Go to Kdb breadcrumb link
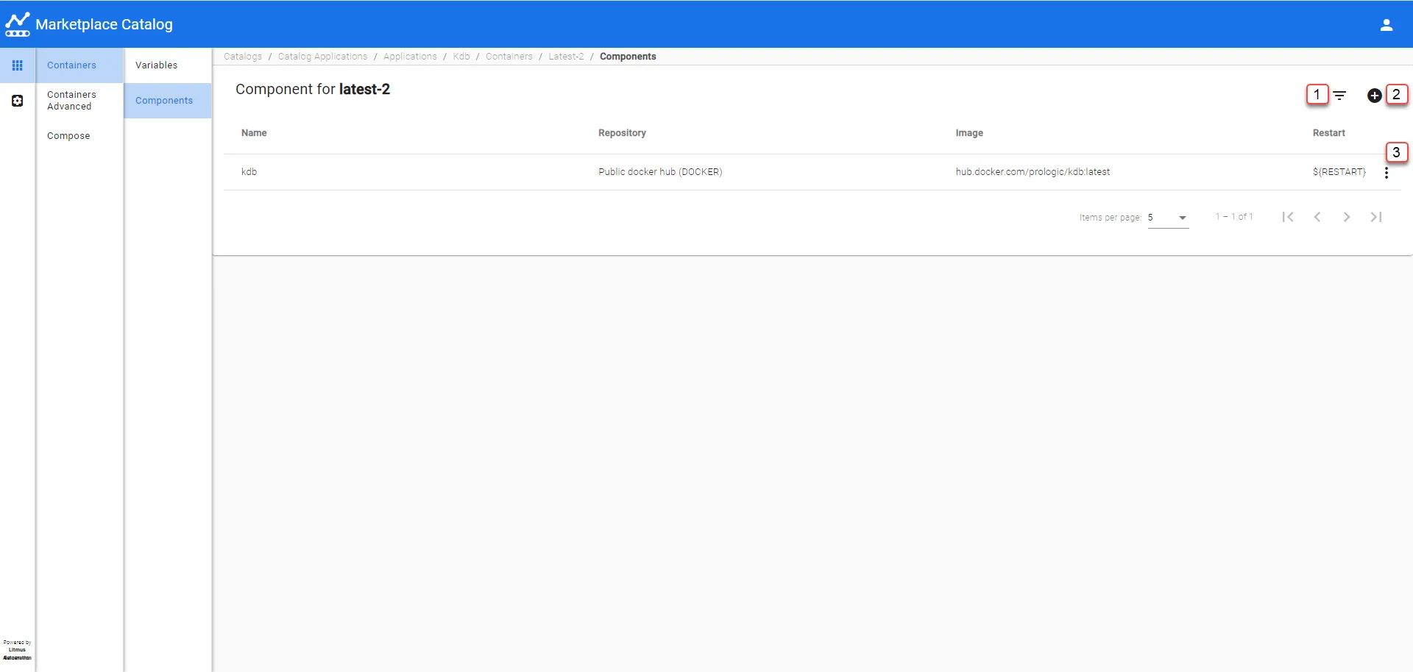The image size is (1413, 672). (x=461, y=57)
